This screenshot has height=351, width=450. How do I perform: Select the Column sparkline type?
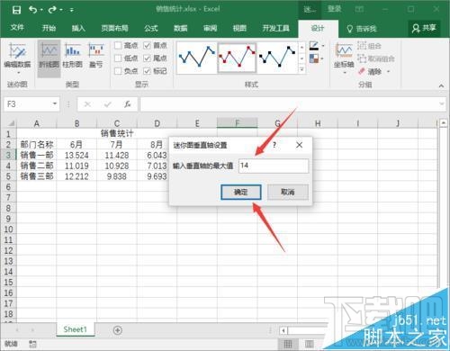[73, 56]
